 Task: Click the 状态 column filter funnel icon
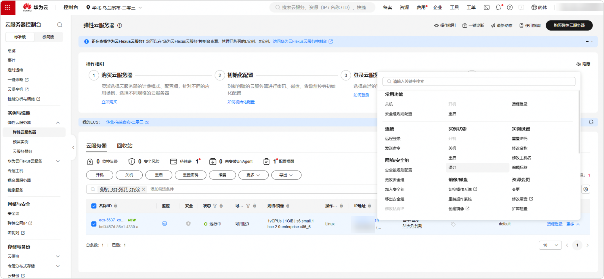pyautogui.click(x=215, y=206)
